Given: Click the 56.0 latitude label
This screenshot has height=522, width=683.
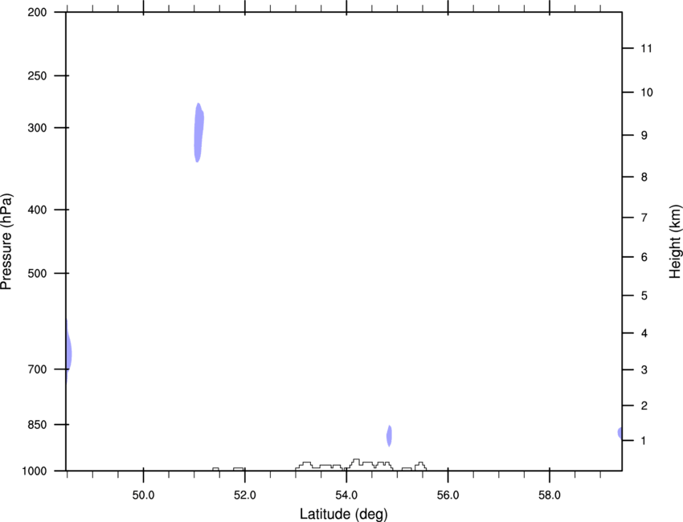Looking at the screenshot, I should pos(448,495).
